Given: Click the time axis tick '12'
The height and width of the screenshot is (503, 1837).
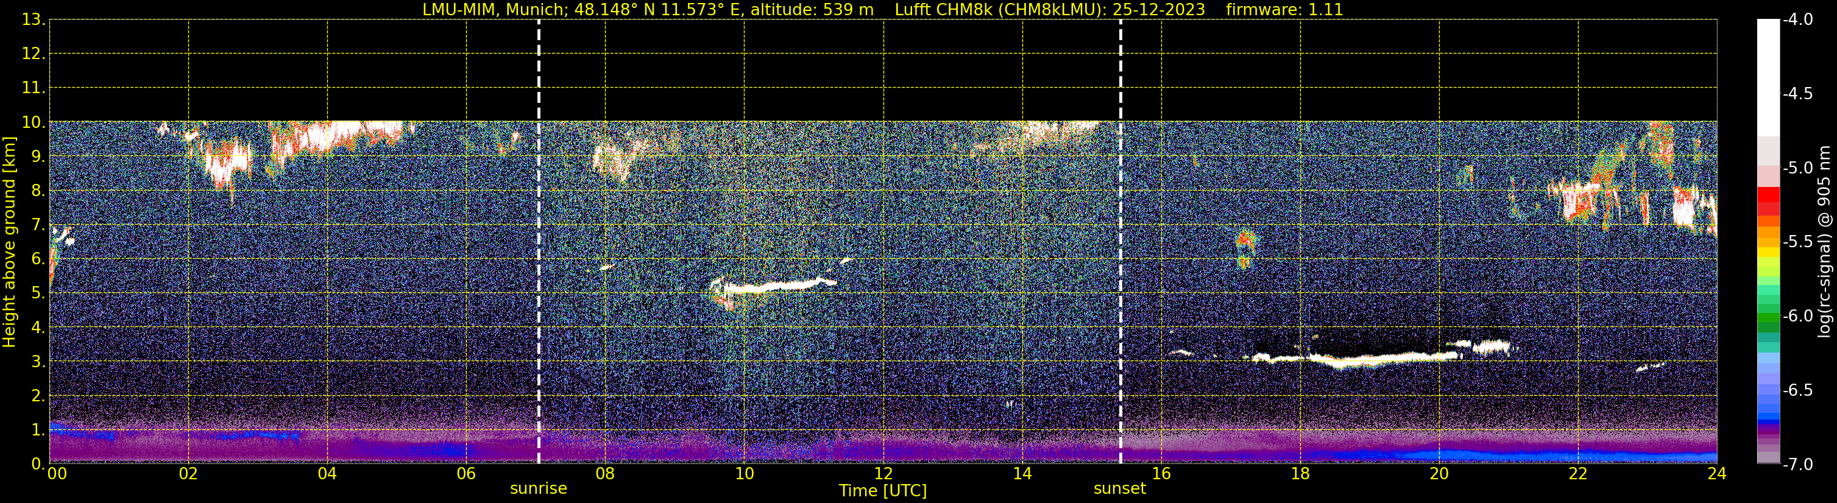Looking at the screenshot, I should tap(883, 474).
